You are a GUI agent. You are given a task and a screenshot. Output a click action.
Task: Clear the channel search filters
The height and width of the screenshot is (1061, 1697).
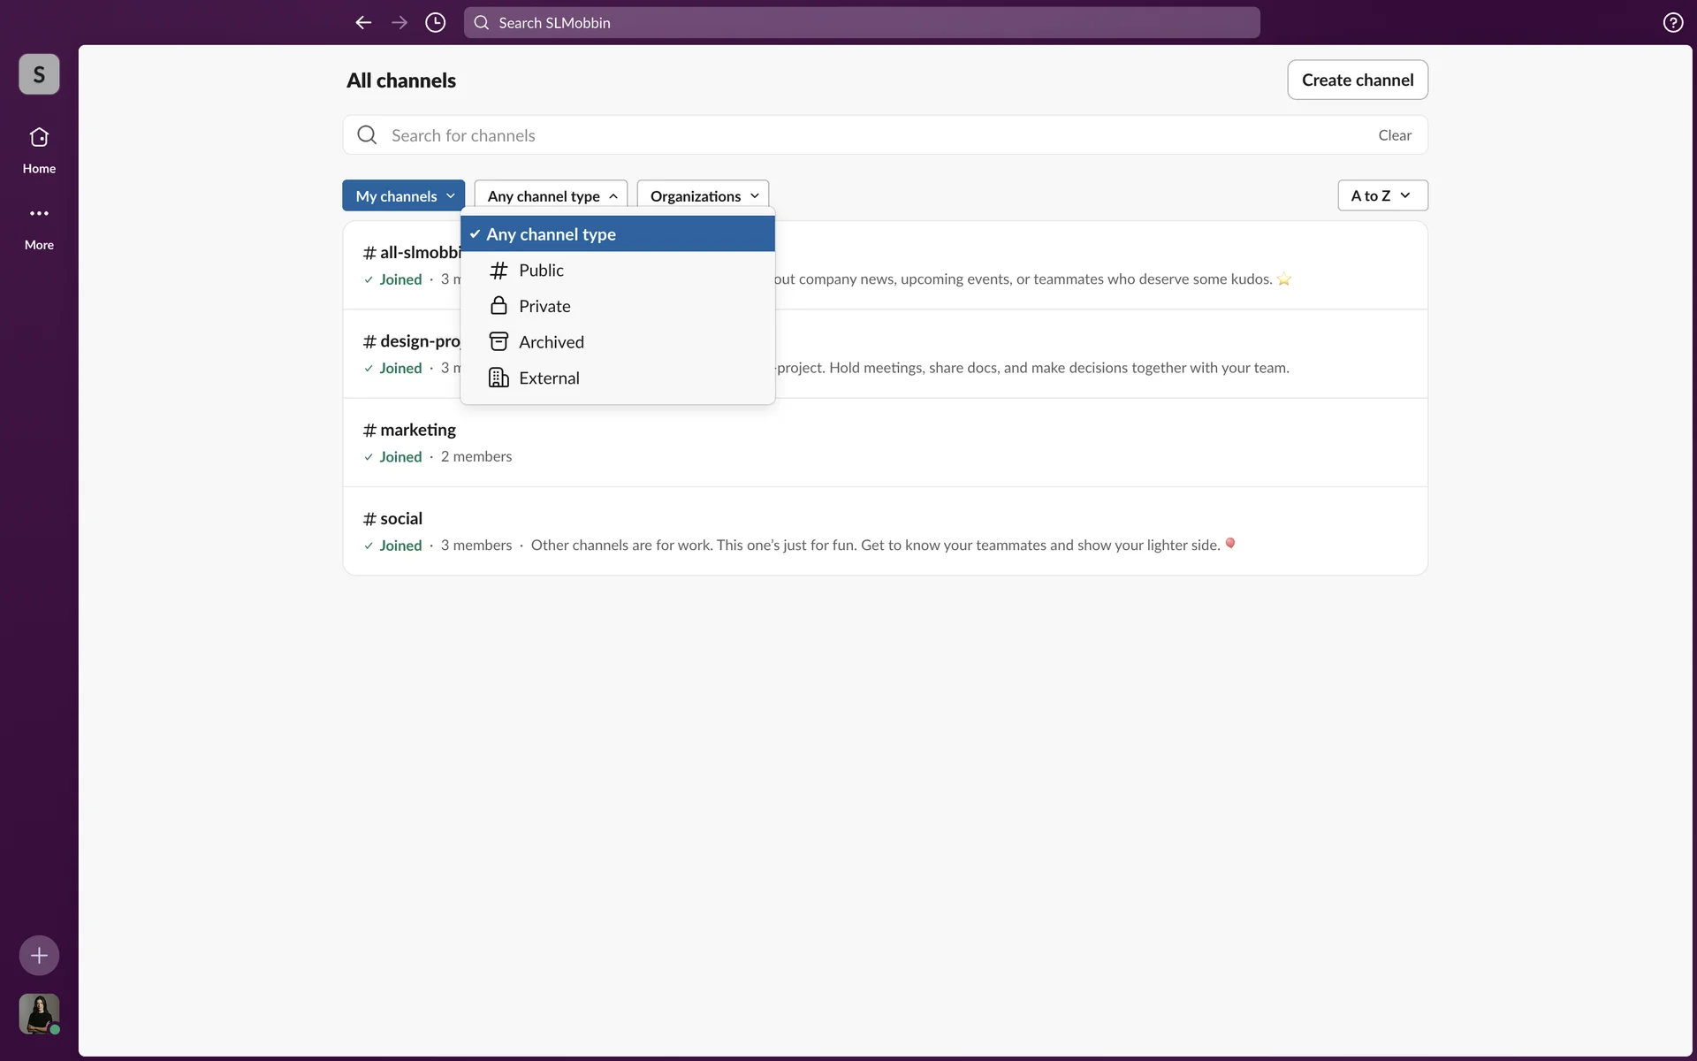tap(1394, 135)
